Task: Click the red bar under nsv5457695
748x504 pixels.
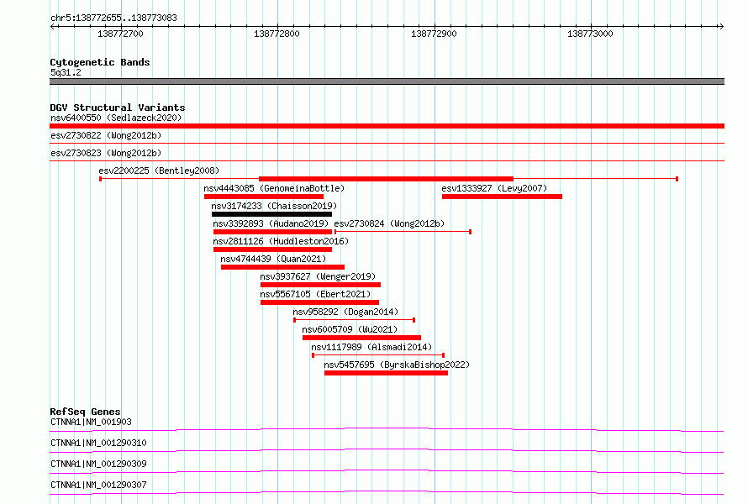Action: point(386,373)
